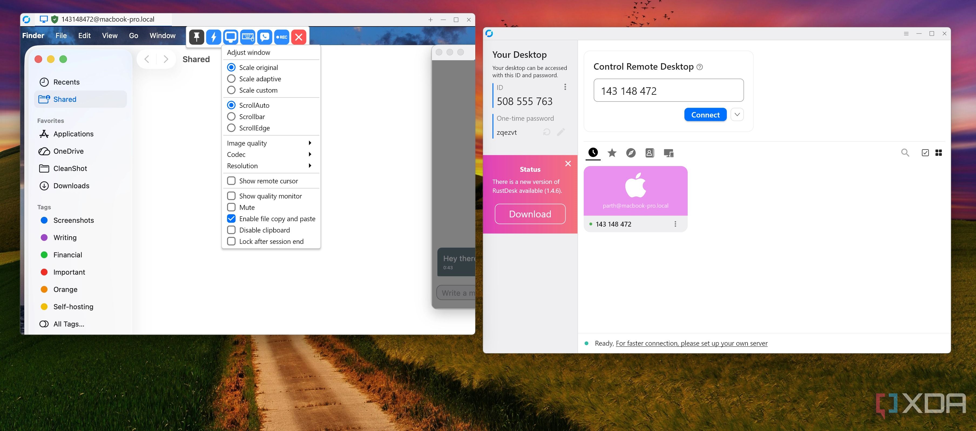Image resolution: width=976 pixels, height=431 pixels.
Task: Click the search magnifier in RustDesk
Action: (905, 153)
